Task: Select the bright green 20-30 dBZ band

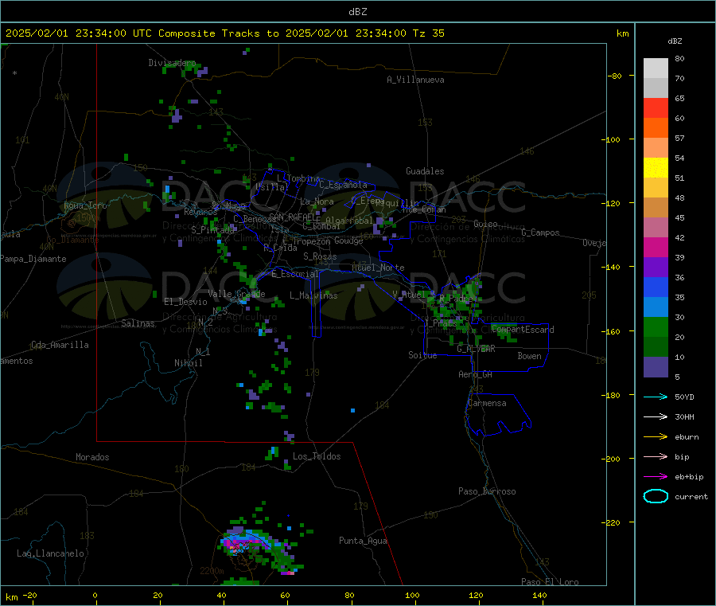Action: (x=656, y=326)
